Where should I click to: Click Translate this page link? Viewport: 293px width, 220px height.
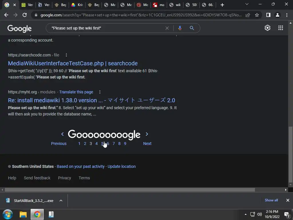click(76, 92)
